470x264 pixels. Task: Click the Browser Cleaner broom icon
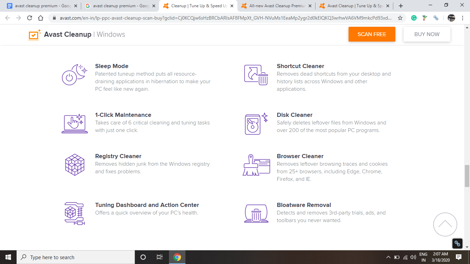tap(256, 165)
